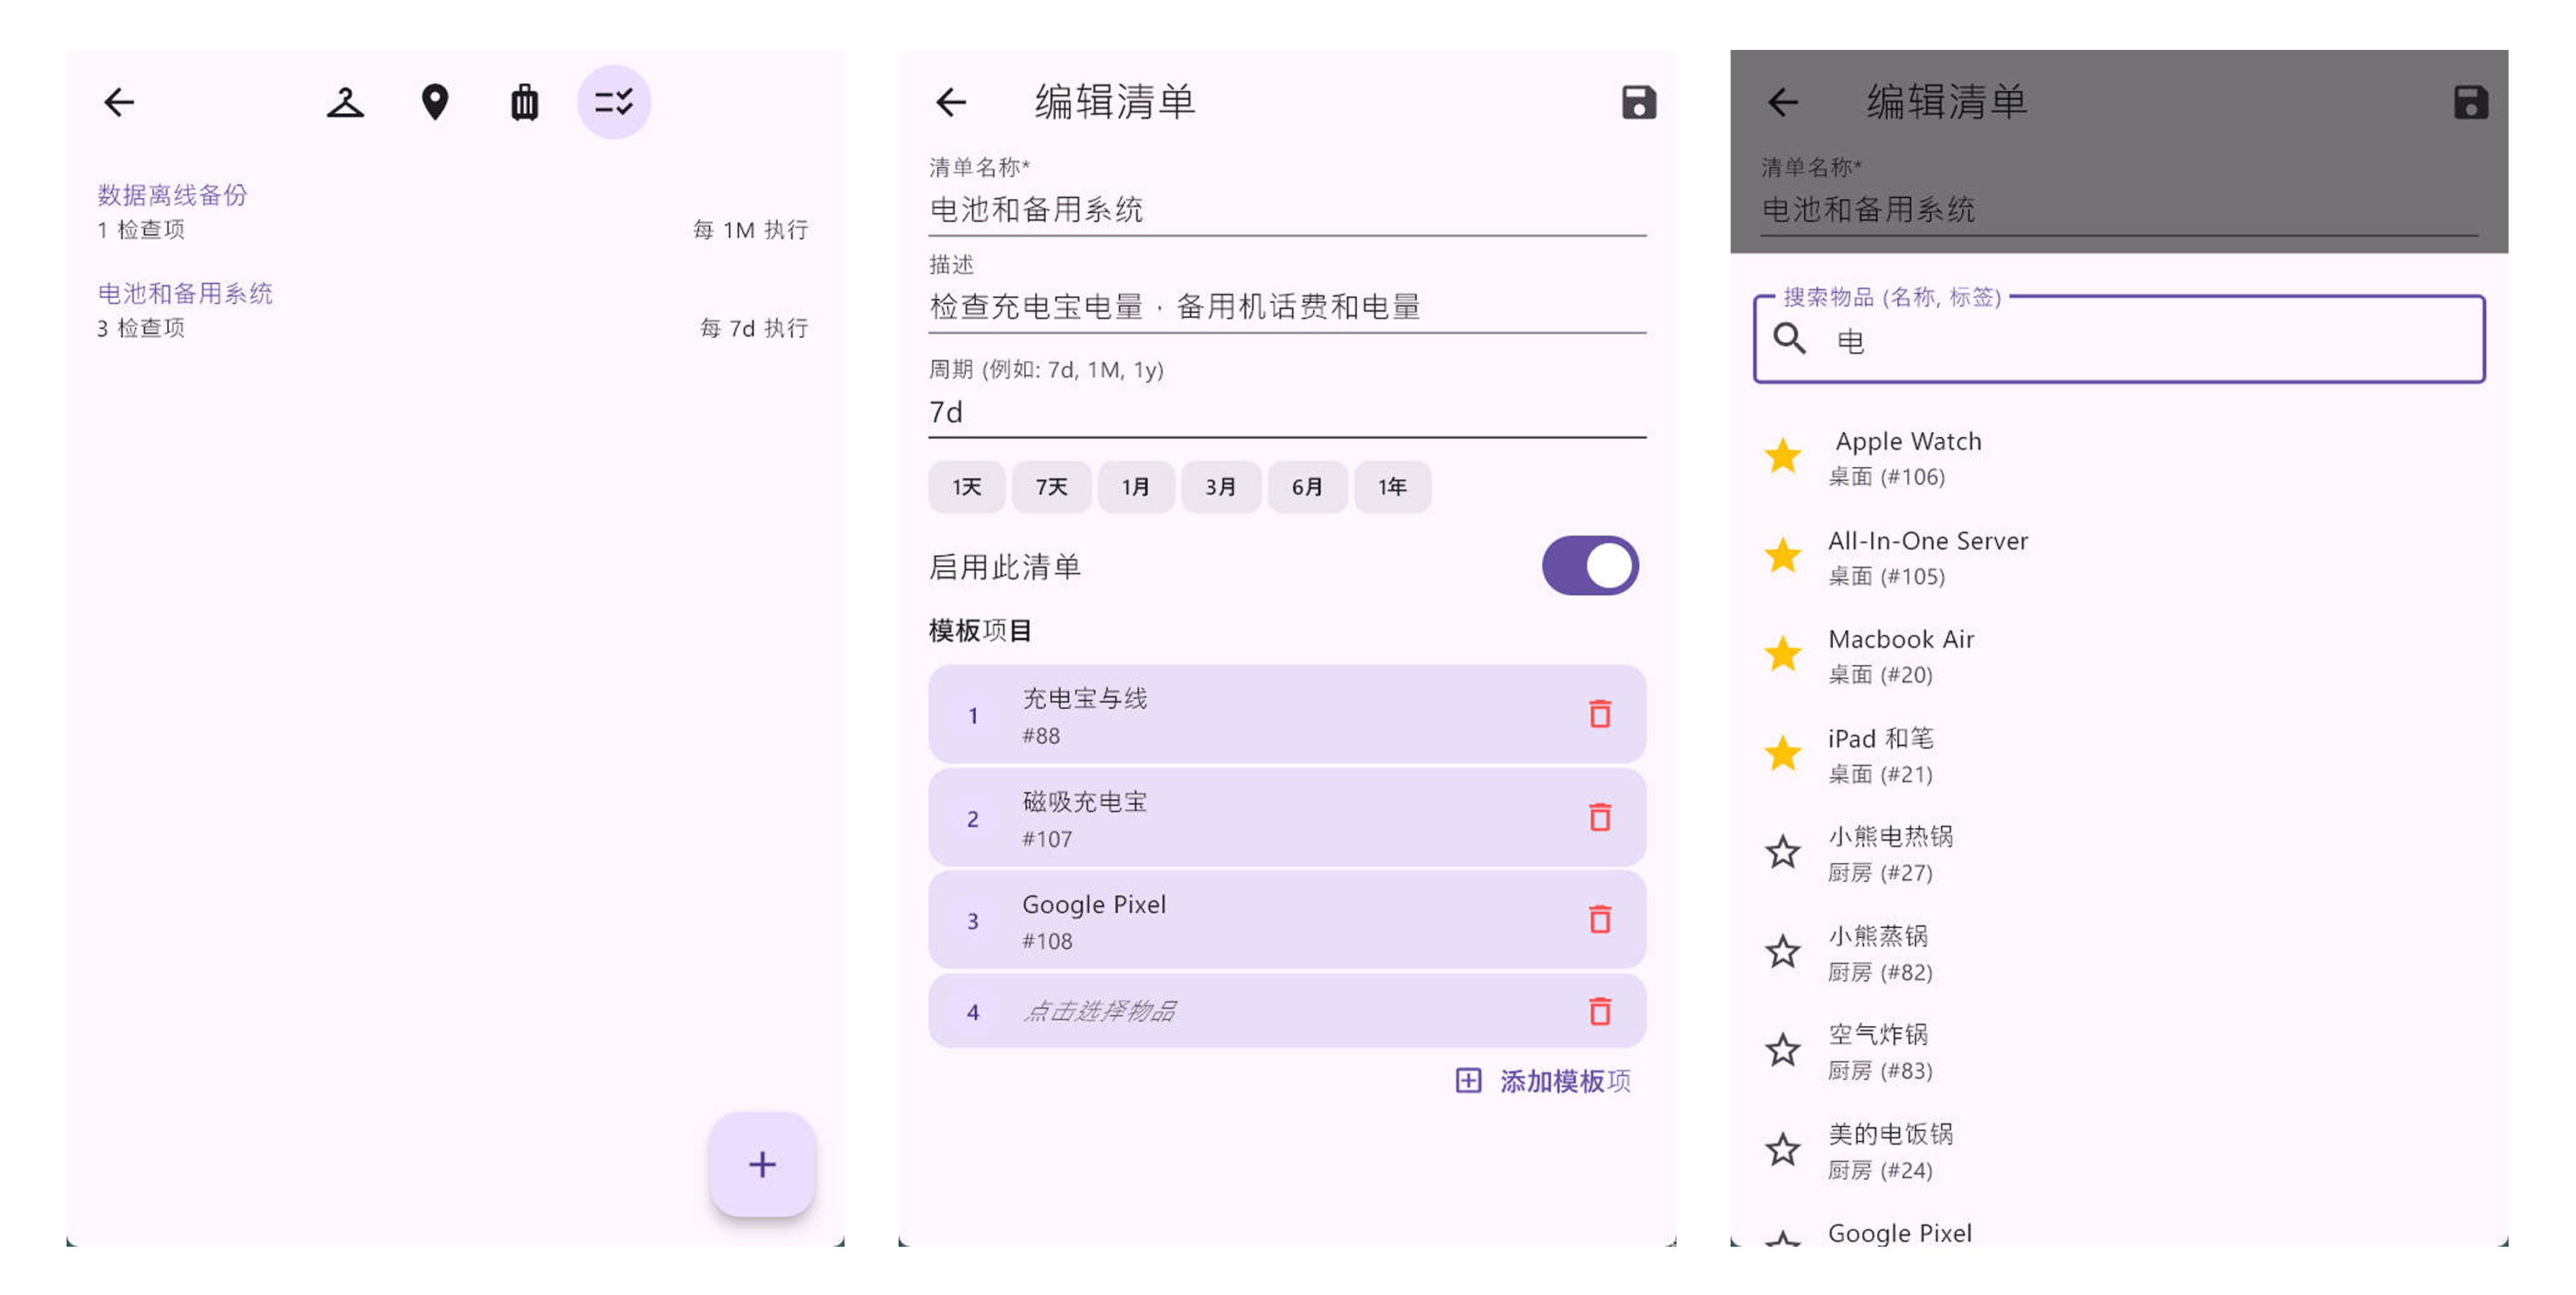Select Macbook Air from search results
The image size is (2576, 1295).
point(2119,655)
